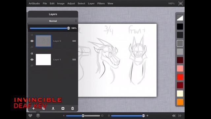The height and width of the screenshot is (119, 211).
Task: Open the Normal blend mode dropdown
Action: coord(53,21)
